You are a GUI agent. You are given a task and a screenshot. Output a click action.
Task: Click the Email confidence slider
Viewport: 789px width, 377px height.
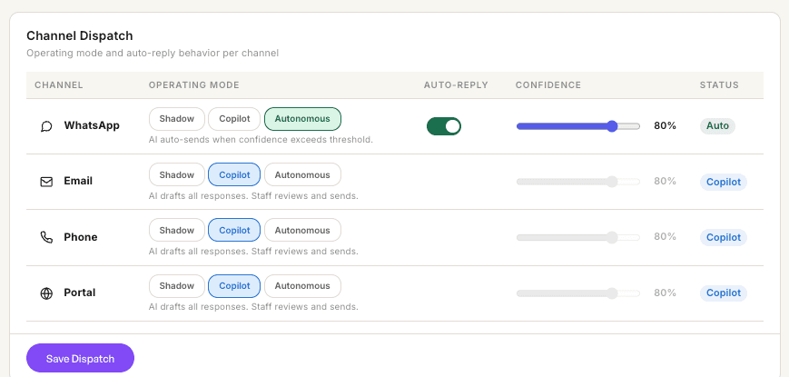tap(577, 182)
